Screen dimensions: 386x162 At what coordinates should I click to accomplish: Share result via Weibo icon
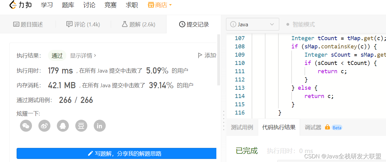44,126
